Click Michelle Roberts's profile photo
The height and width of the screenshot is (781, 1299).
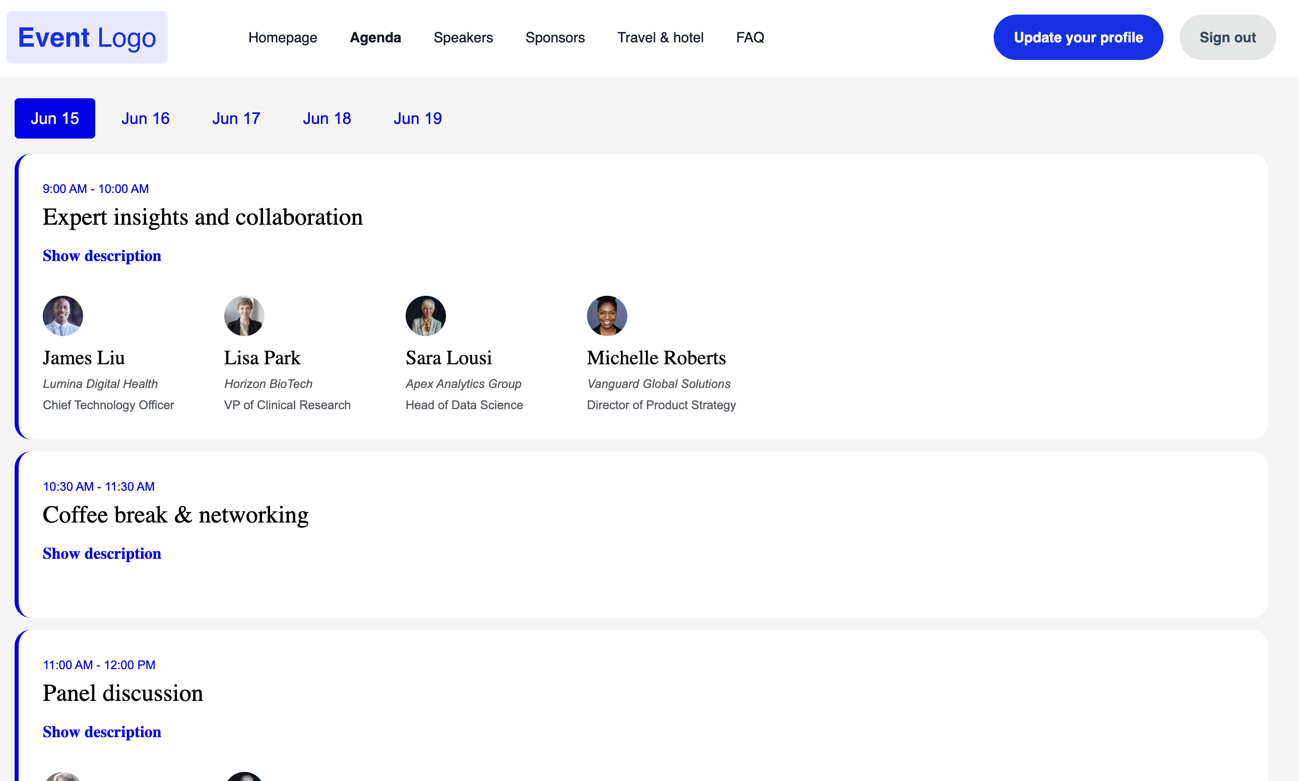607,316
